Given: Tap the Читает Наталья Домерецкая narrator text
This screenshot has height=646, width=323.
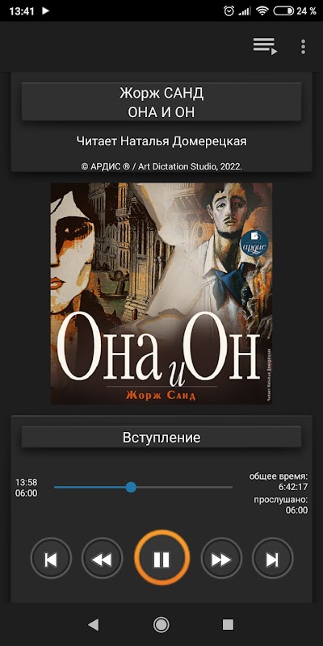Looking at the screenshot, I should [161, 141].
